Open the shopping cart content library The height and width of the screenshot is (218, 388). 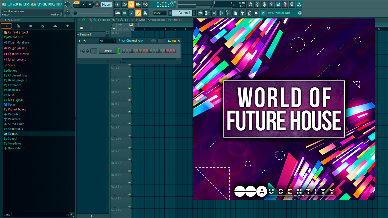(x=263, y=13)
